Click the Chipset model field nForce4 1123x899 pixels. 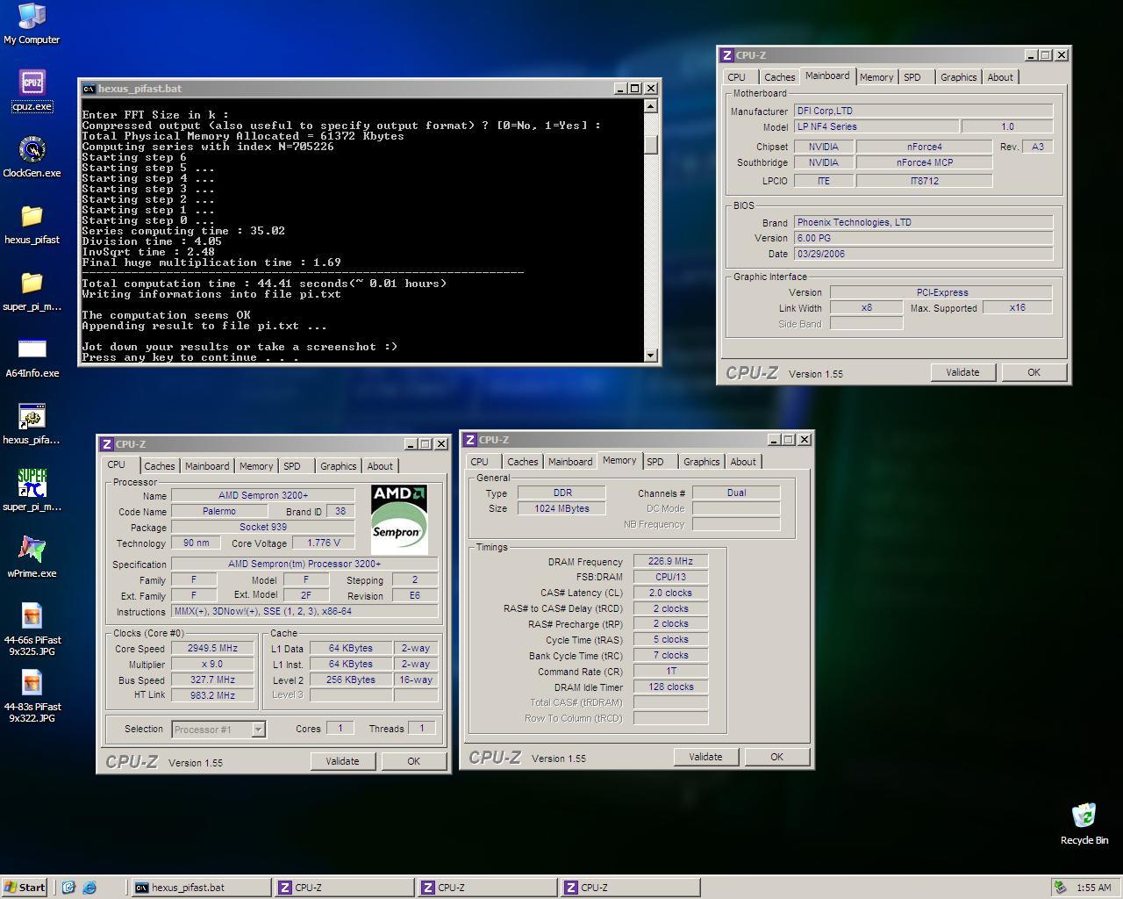(x=924, y=147)
